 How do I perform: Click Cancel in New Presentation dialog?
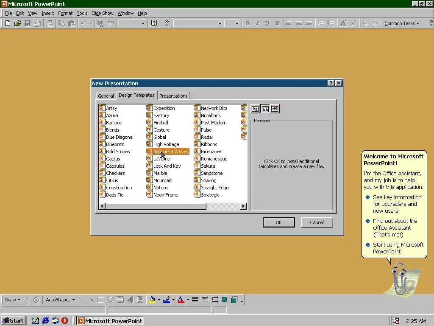317,222
